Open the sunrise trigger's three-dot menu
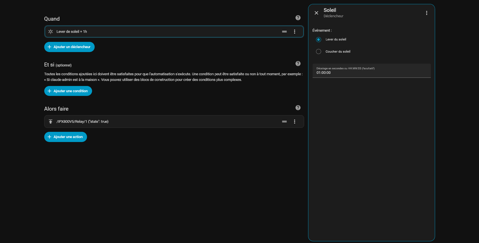 (x=294, y=32)
